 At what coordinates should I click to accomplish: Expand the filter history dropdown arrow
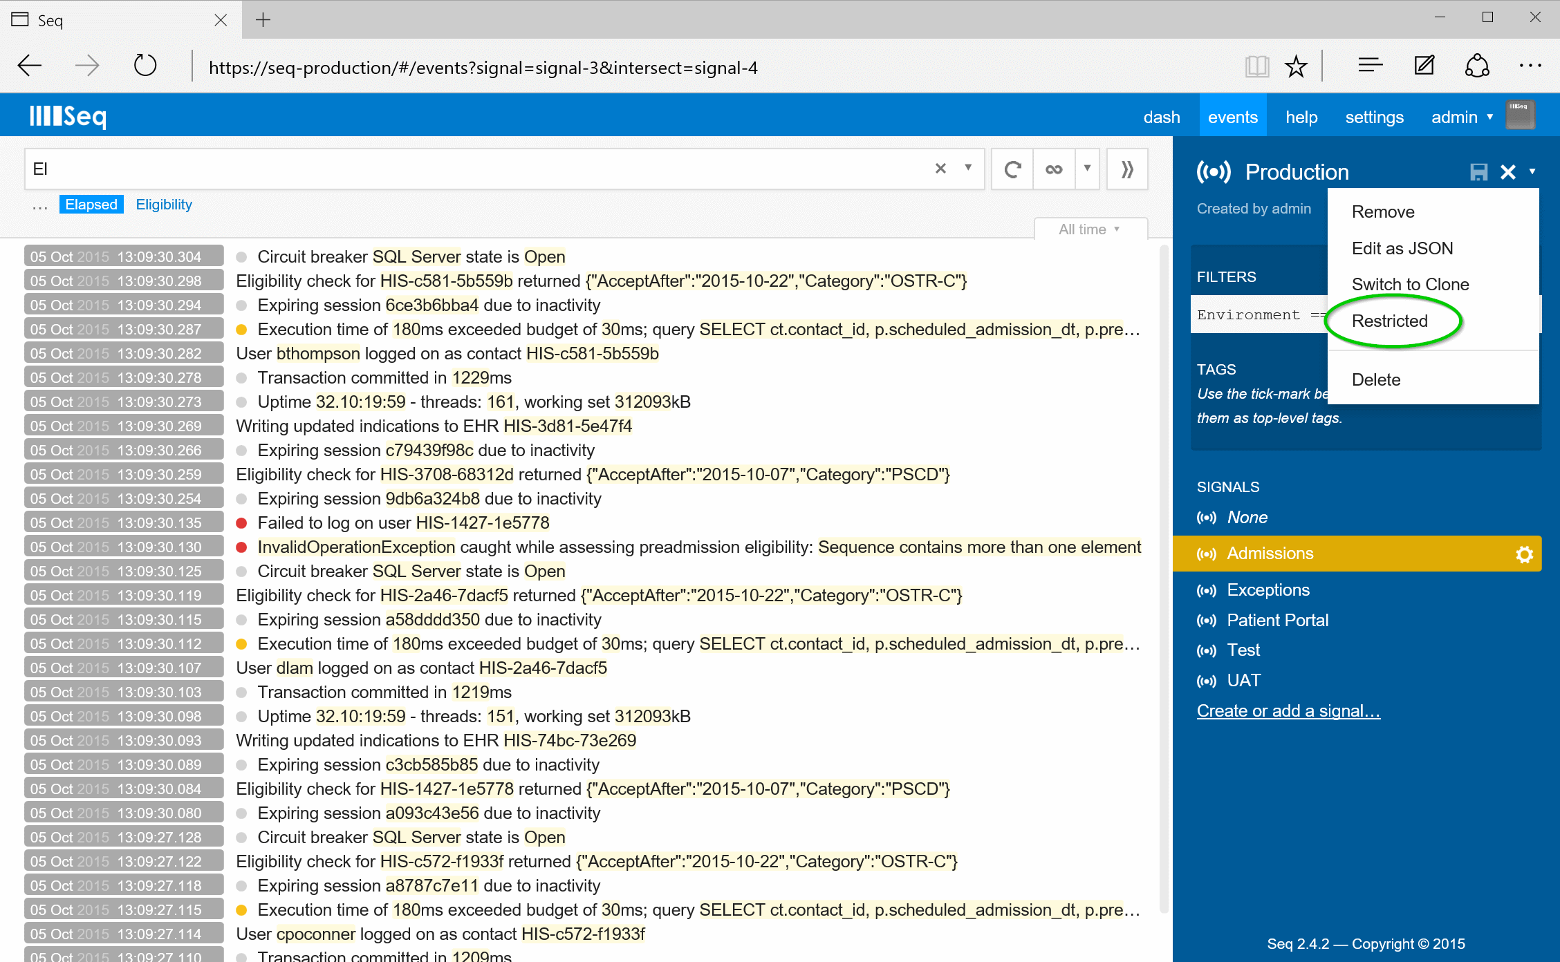pos(968,168)
